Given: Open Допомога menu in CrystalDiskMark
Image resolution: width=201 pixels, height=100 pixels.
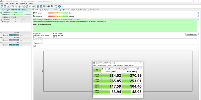Looking at the screenshot, I should (120, 65).
